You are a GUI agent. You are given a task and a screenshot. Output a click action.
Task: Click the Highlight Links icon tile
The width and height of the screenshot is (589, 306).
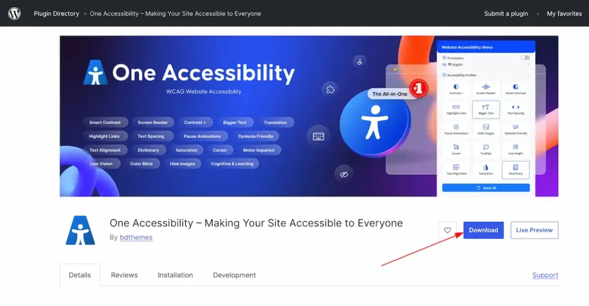(x=456, y=109)
